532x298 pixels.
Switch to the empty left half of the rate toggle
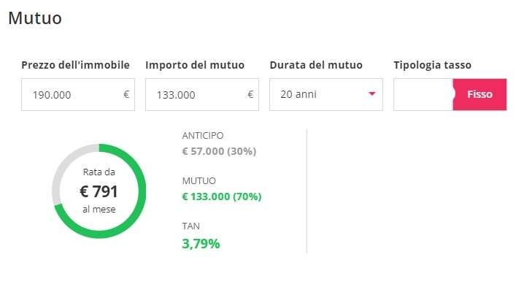click(x=423, y=94)
